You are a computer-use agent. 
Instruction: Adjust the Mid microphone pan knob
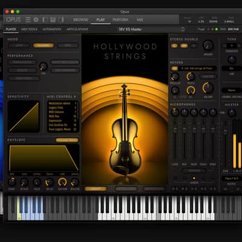[x=185, y=112]
